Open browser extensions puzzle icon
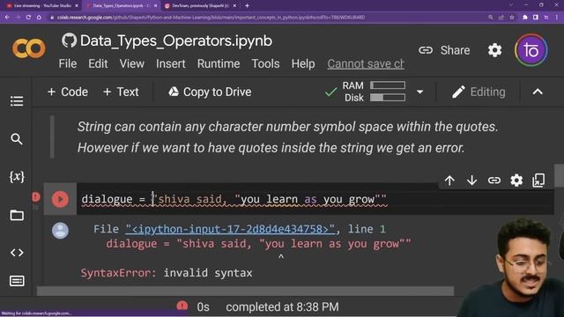The height and width of the screenshot is (317, 564). 524,18
